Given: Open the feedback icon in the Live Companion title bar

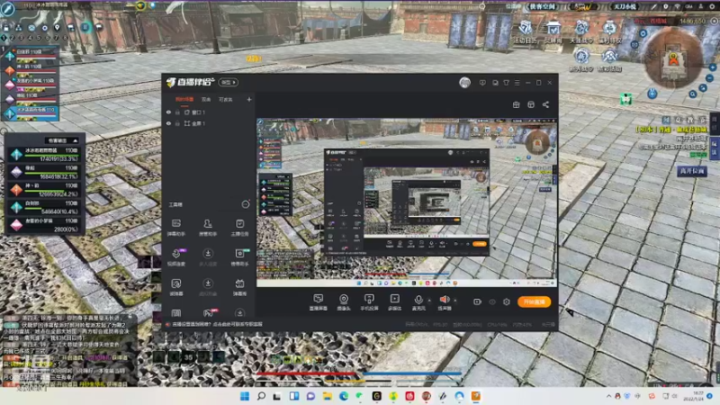Looking at the screenshot, I should (482, 83).
